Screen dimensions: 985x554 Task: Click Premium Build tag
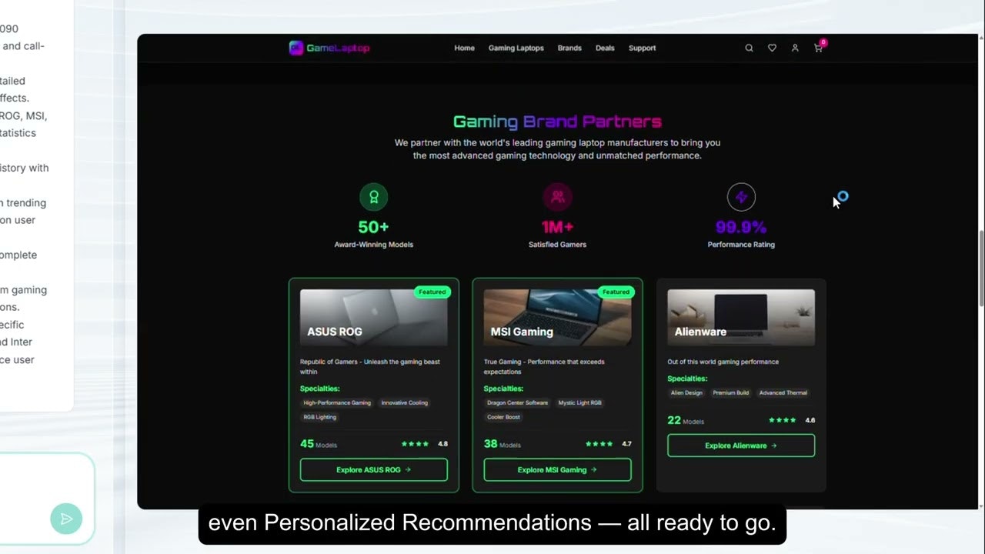click(x=730, y=392)
